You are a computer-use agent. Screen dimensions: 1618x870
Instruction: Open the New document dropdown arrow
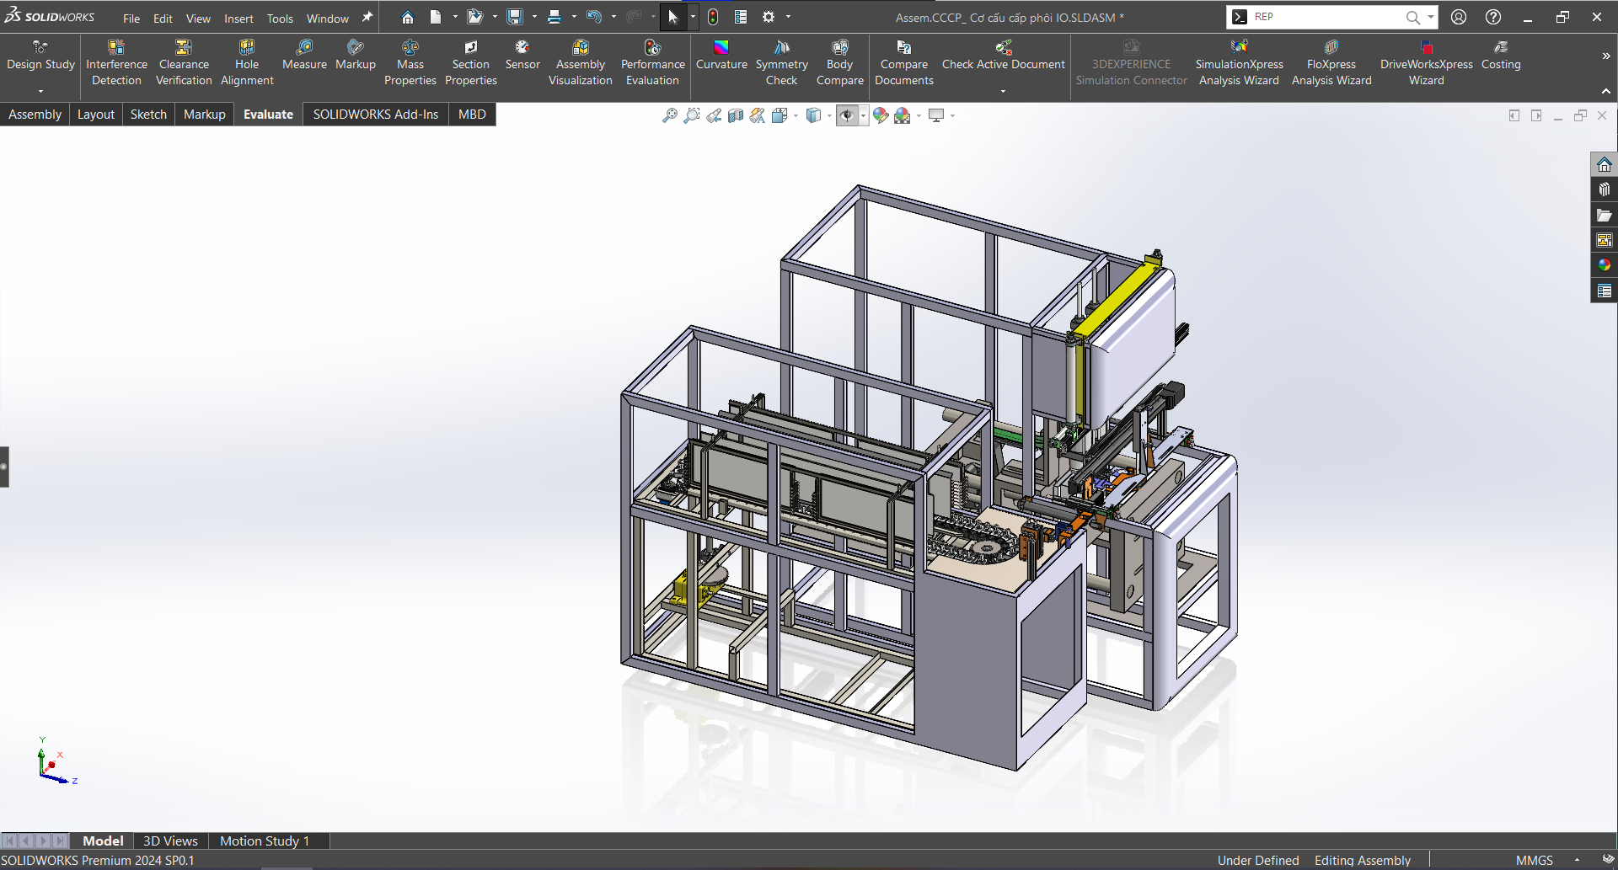(455, 17)
